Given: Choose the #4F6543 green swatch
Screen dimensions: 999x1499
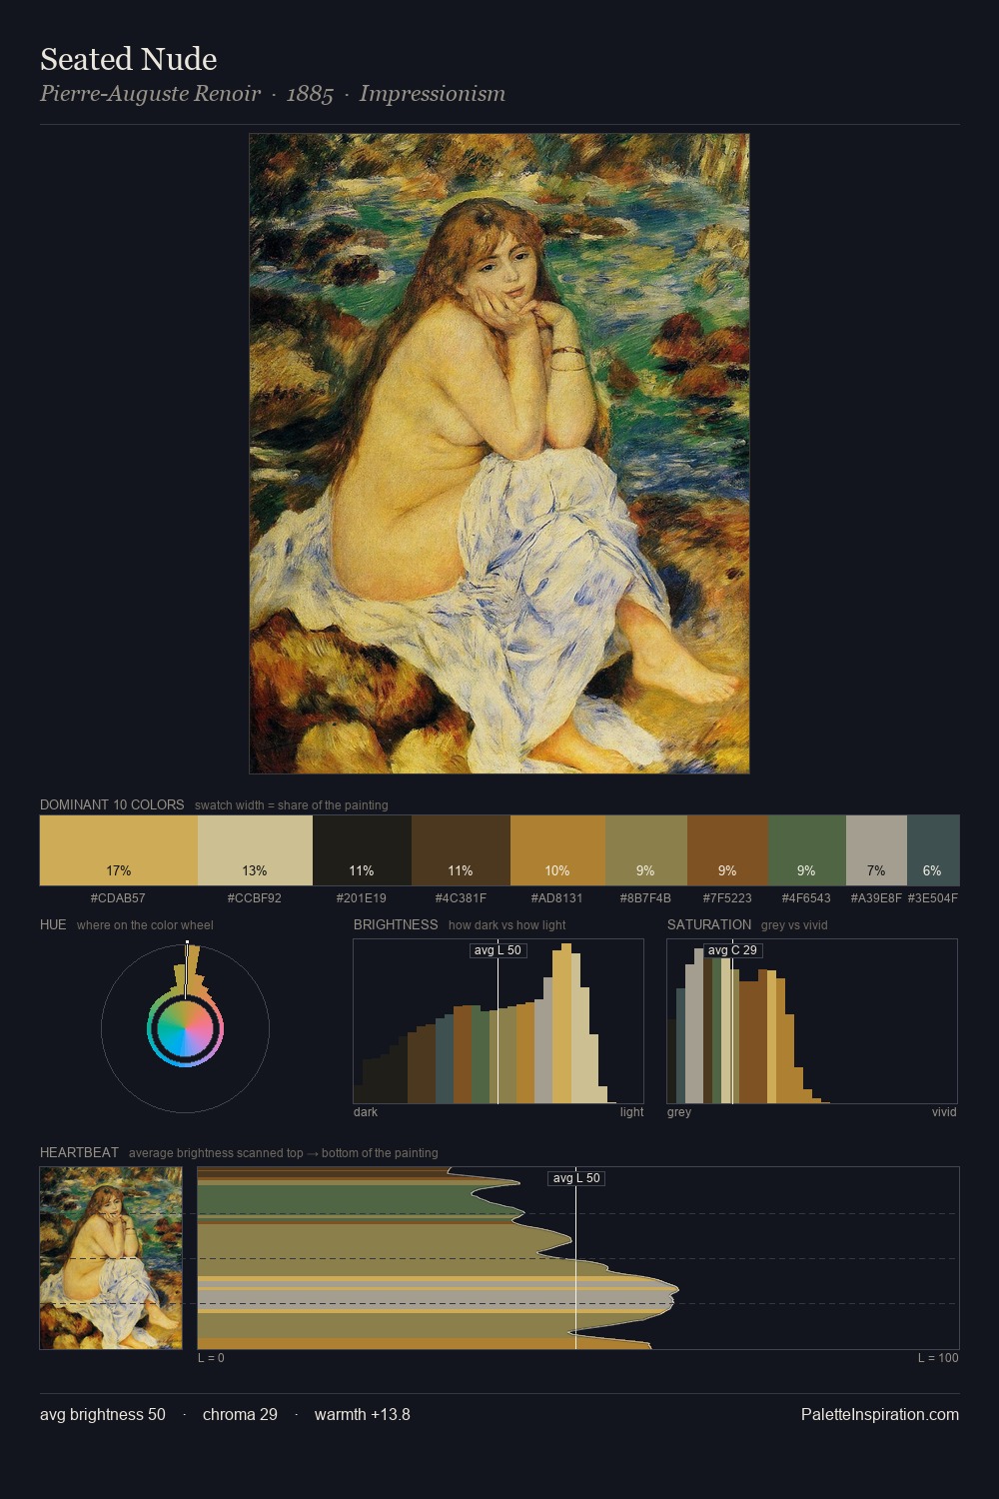Looking at the screenshot, I should [x=807, y=850].
